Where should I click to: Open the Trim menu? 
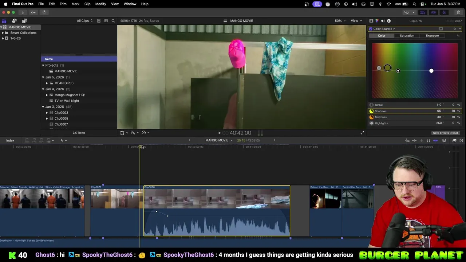pos(63,4)
